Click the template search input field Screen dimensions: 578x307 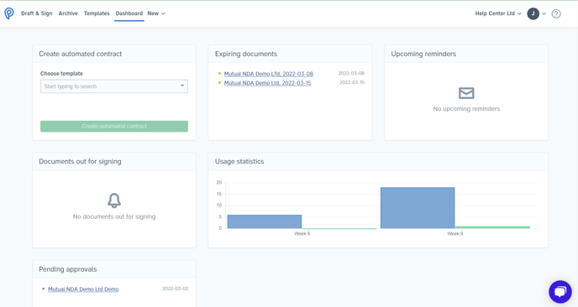pyautogui.click(x=114, y=86)
